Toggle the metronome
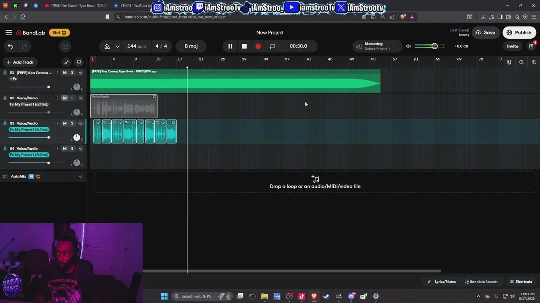Image resolution: width=540 pixels, height=303 pixels. (107, 46)
